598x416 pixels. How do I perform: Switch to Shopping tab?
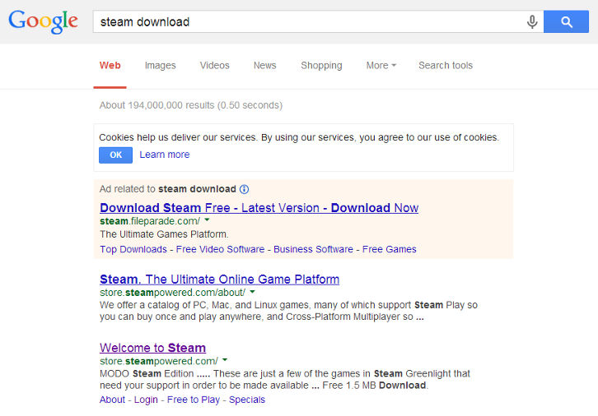tap(321, 66)
